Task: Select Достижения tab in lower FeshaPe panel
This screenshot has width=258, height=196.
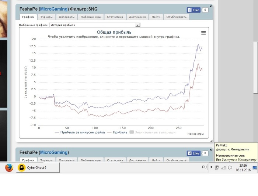Action: [x=137, y=160]
